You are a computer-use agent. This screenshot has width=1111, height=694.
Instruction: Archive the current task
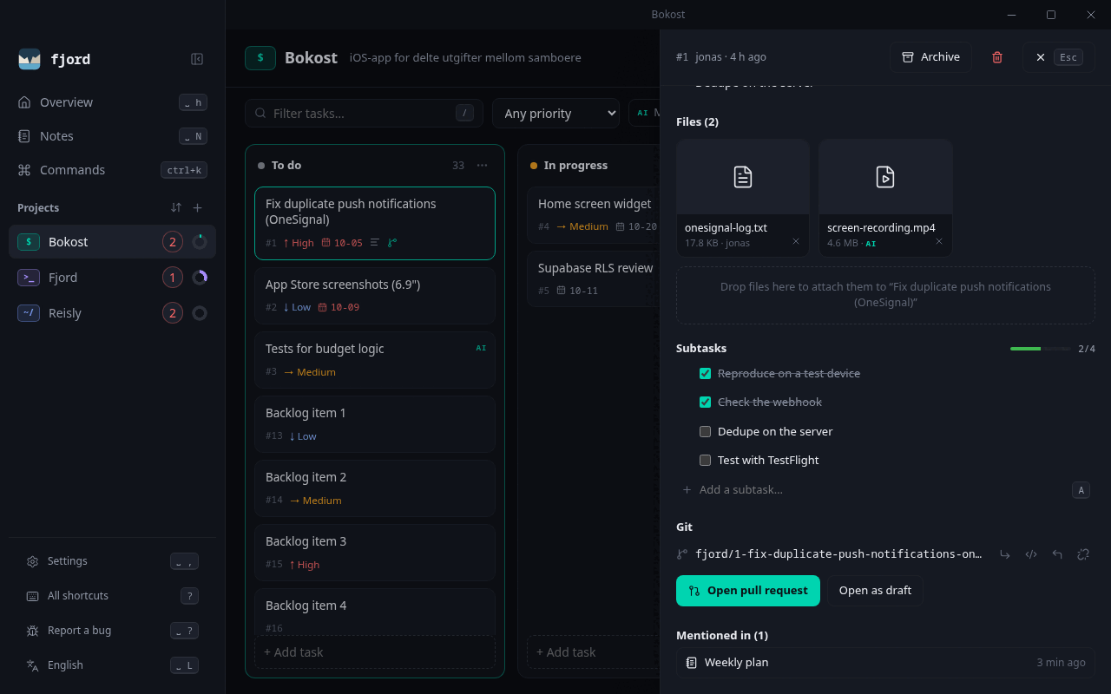[930, 57]
